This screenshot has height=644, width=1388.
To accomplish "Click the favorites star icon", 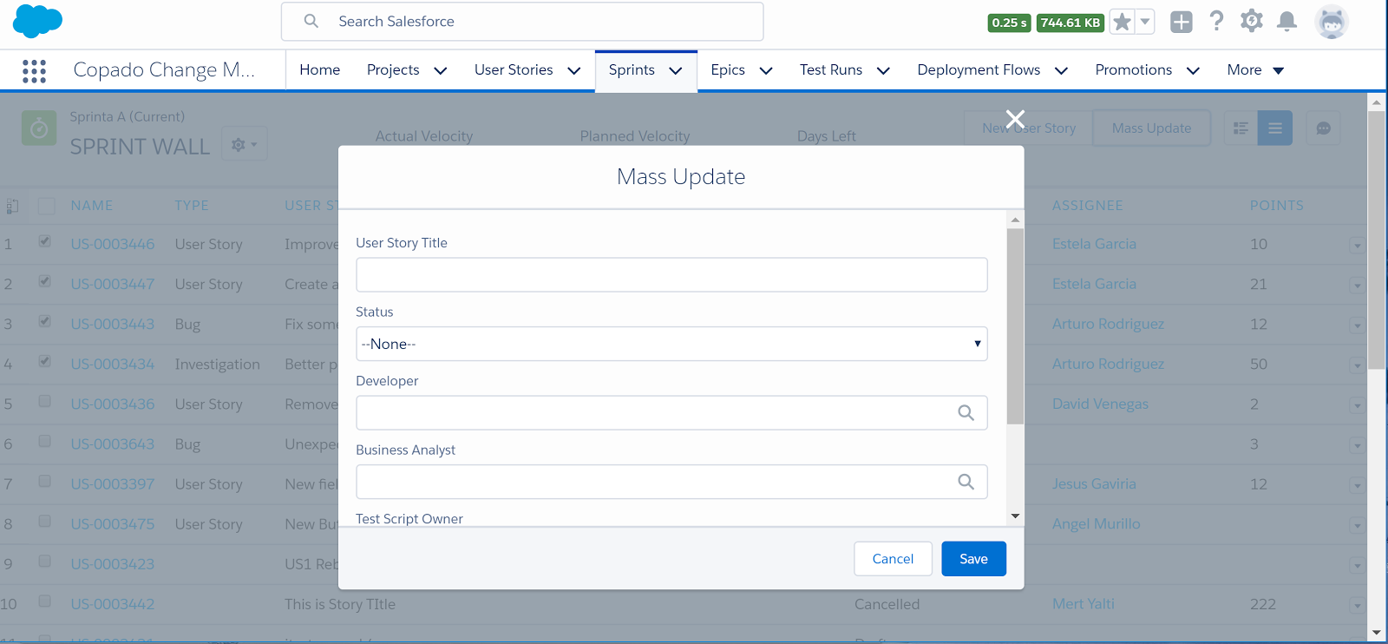I will (x=1122, y=22).
